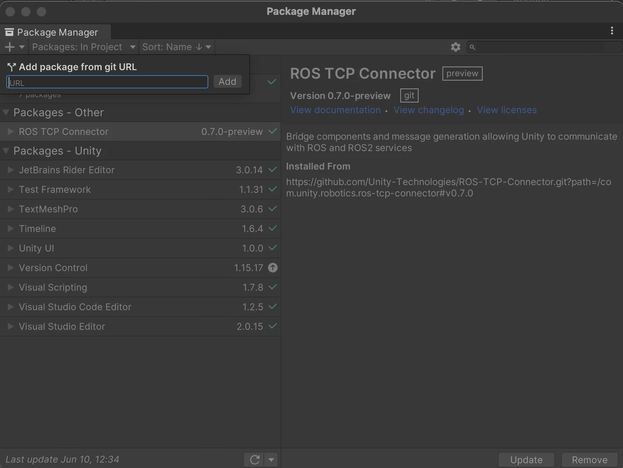The height and width of the screenshot is (468, 623).
Task: Open View documentation link
Action: click(x=335, y=110)
